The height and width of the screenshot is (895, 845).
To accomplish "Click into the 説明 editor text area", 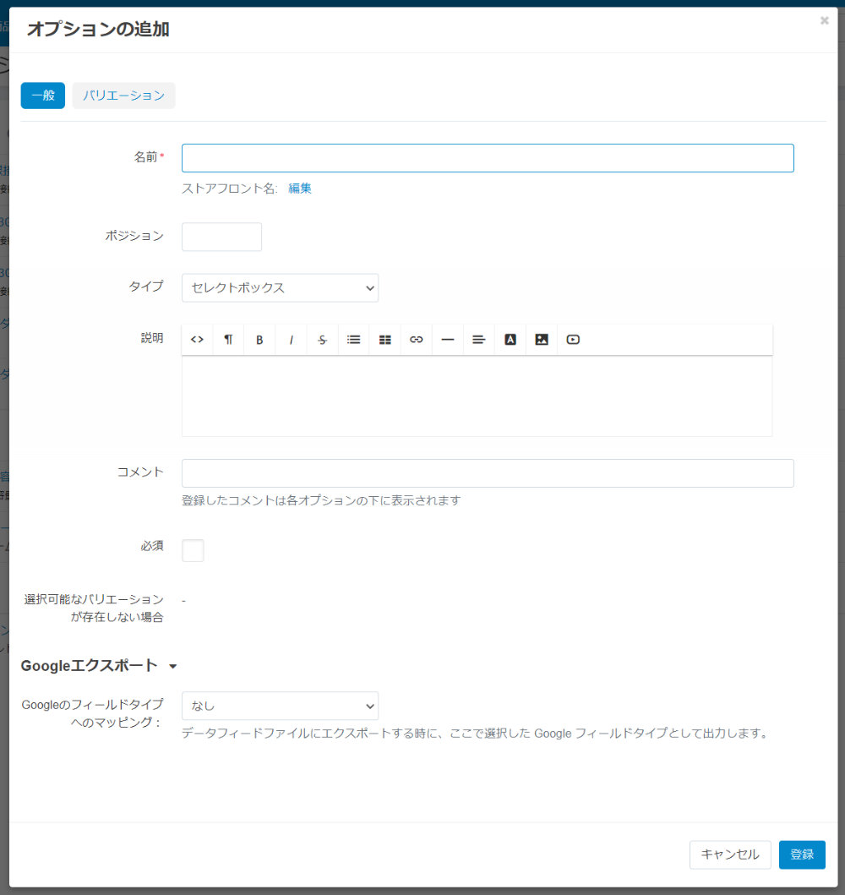I will [477, 396].
